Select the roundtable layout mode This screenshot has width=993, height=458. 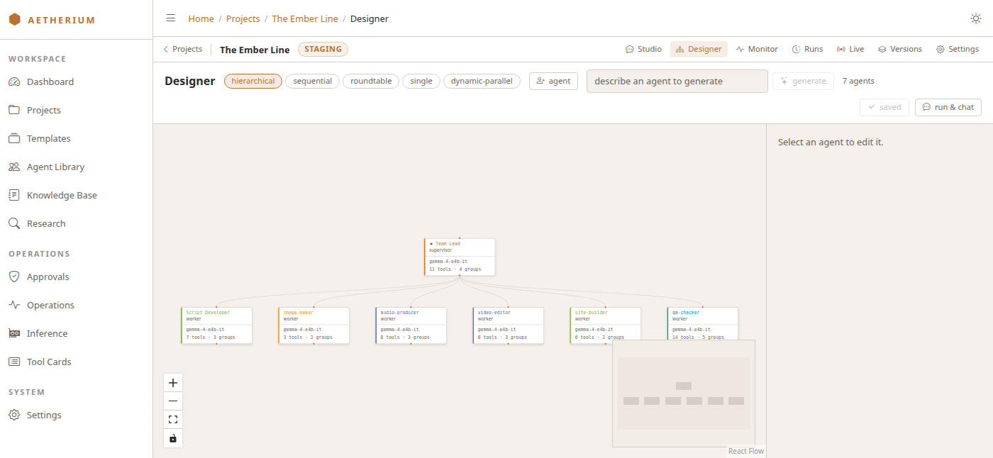tap(371, 81)
